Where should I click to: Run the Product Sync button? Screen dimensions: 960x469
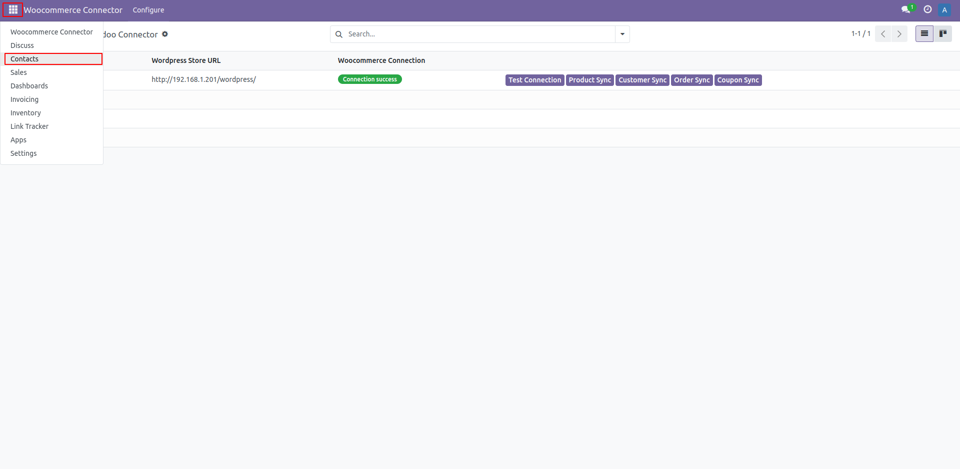[x=589, y=80]
